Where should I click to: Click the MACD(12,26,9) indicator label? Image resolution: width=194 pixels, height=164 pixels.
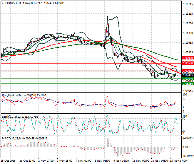pyautogui.click(x=12, y=139)
